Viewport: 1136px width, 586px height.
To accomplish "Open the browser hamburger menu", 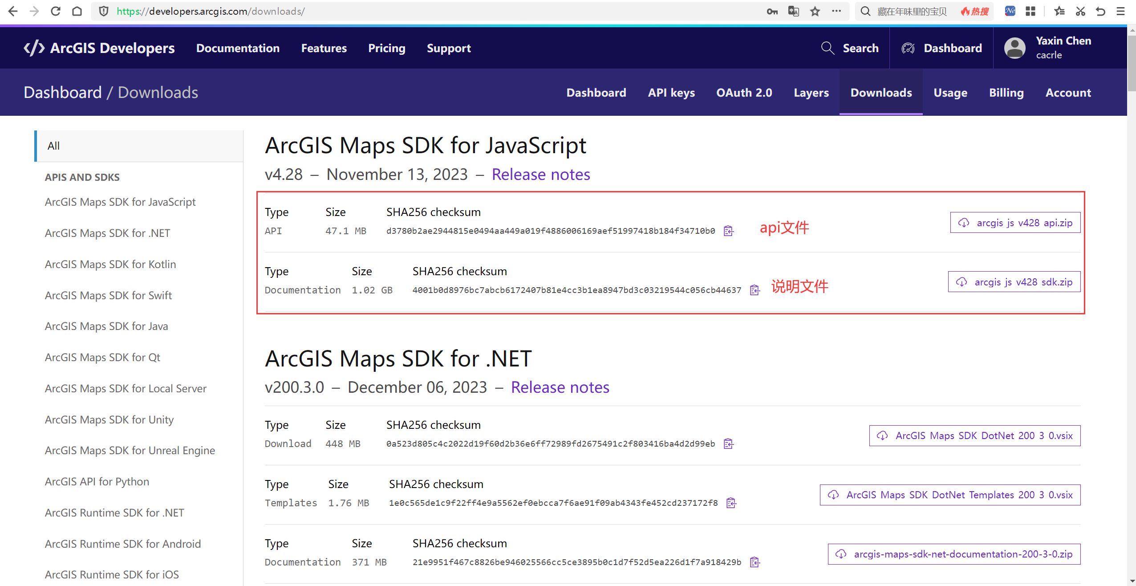I will point(1121,11).
